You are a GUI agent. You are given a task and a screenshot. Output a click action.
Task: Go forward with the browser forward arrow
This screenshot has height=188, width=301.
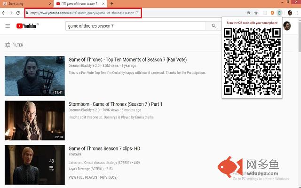[x=11, y=13]
